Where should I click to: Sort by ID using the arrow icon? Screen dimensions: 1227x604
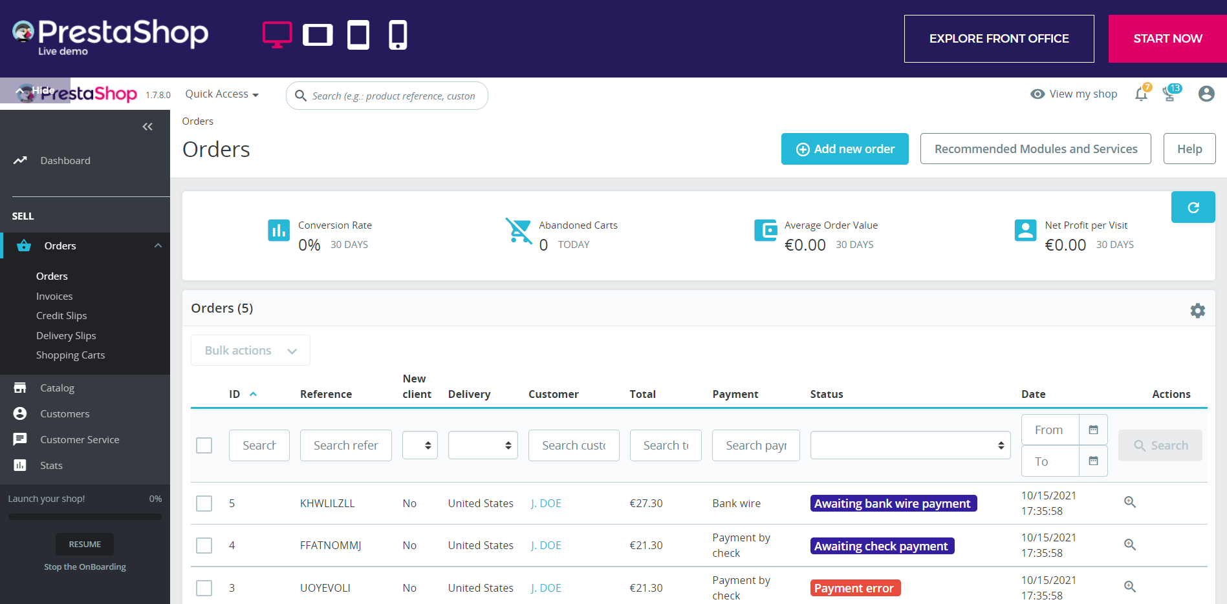254,394
